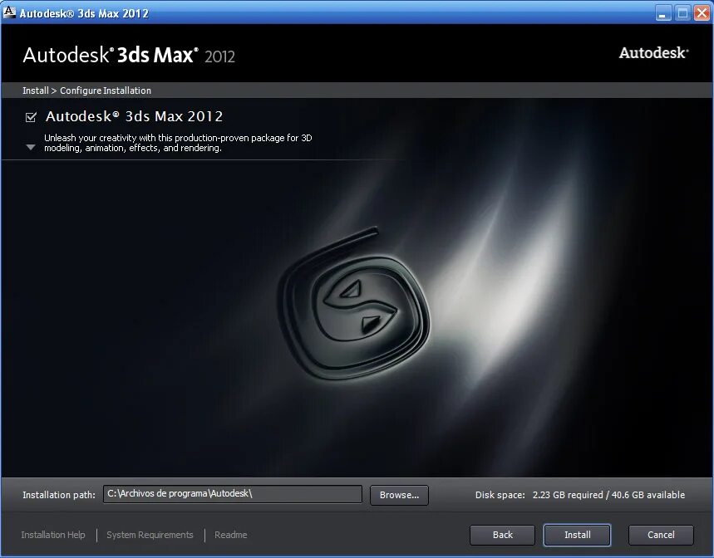Cancel the installation
The image size is (714, 558).
coord(661,535)
